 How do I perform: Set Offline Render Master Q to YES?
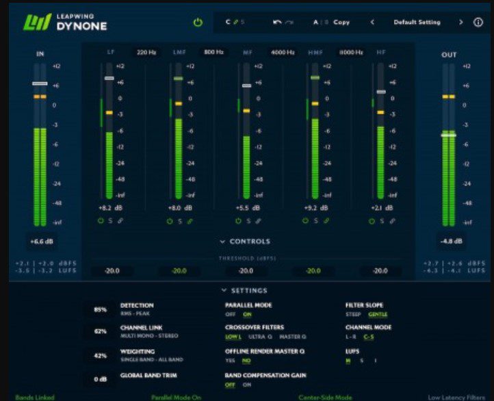[231, 361]
